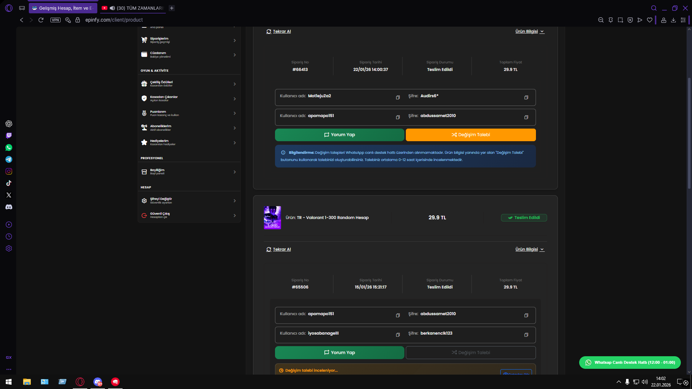Expand the Cüzdanım menu row
The height and width of the screenshot is (389, 692).
(x=189, y=55)
